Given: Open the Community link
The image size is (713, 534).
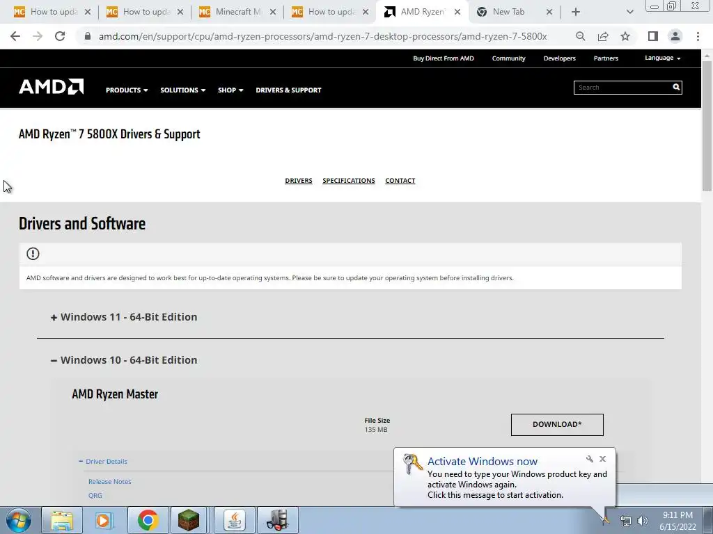Looking at the screenshot, I should [508, 58].
